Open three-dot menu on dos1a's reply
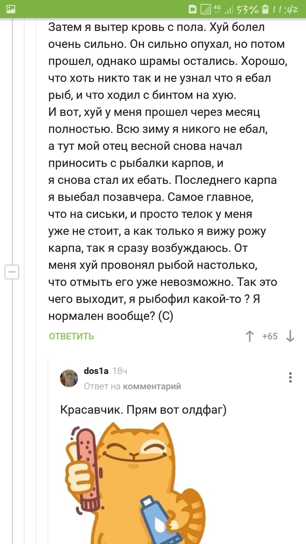The height and width of the screenshot is (544, 306). click(x=290, y=377)
